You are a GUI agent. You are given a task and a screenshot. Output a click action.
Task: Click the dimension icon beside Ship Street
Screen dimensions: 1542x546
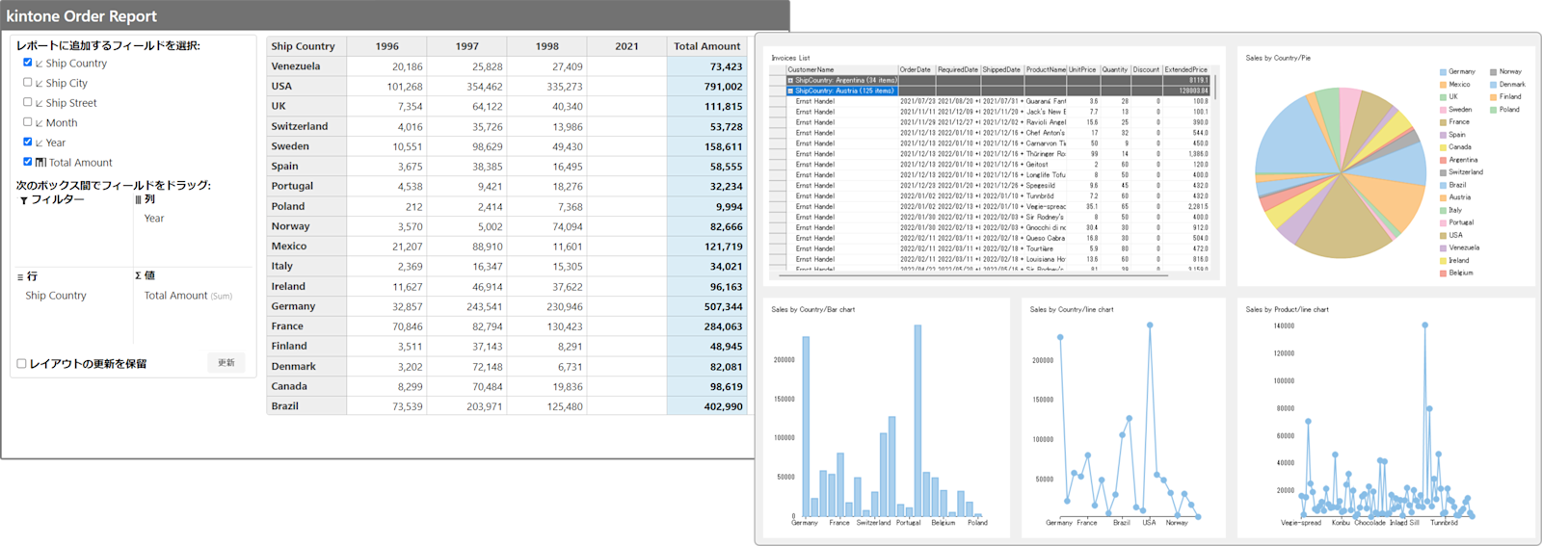[x=40, y=103]
